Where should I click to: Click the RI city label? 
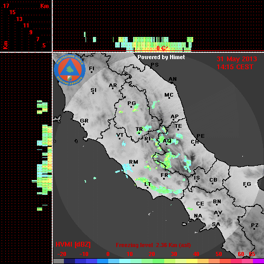click(x=147, y=139)
